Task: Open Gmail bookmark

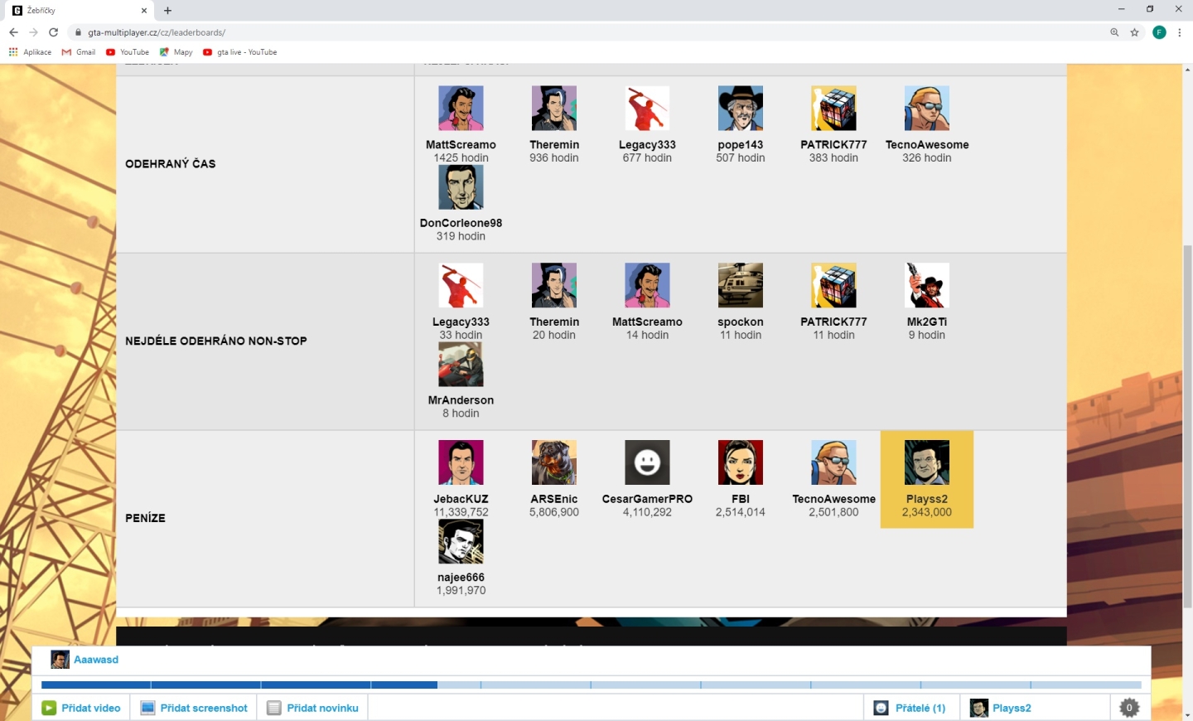Action: click(79, 52)
